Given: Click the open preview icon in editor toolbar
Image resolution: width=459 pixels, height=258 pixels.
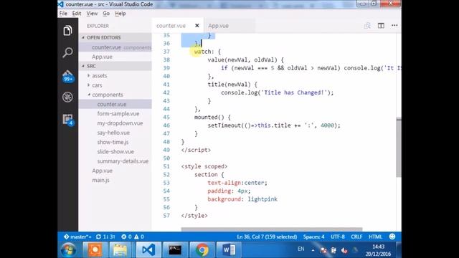Looking at the screenshot, I should pos(367,26).
